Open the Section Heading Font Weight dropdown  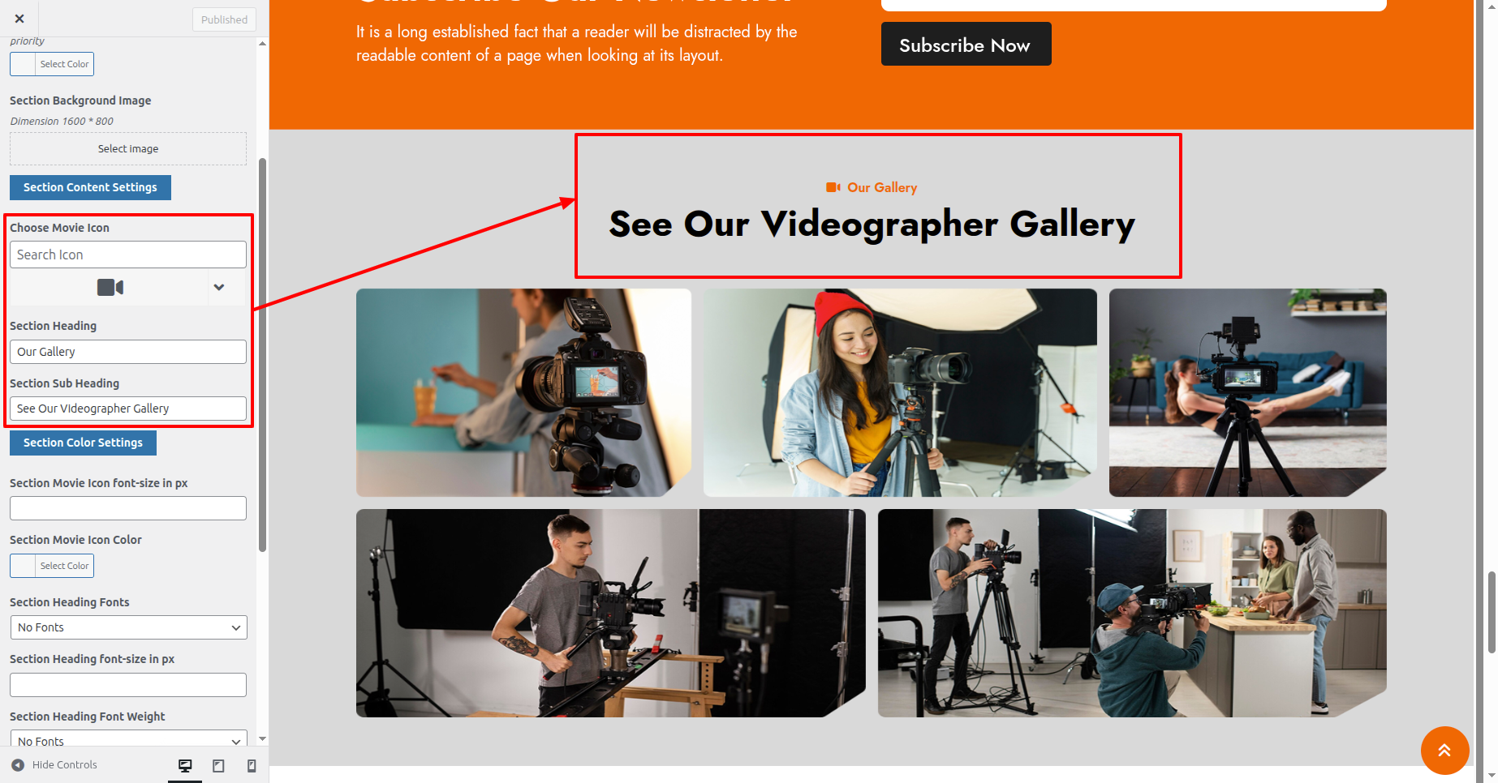[128, 739]
